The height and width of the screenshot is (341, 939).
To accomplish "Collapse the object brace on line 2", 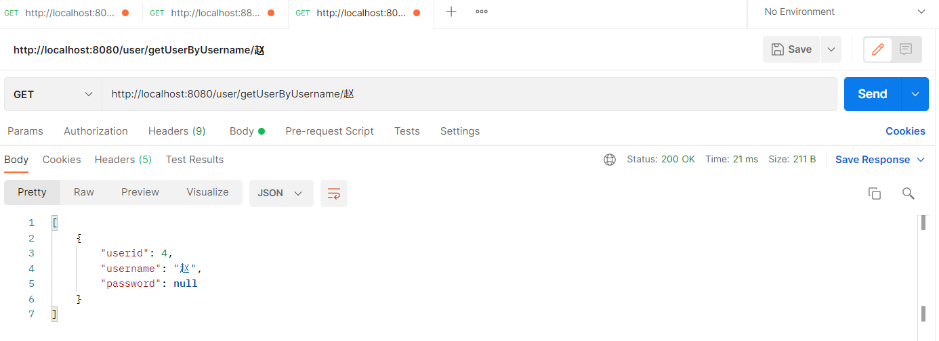I will 79,238.
